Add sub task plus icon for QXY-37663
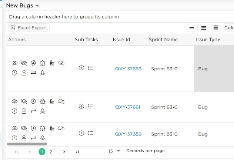This screenshot has height=160, width=234. coord(81,68)
